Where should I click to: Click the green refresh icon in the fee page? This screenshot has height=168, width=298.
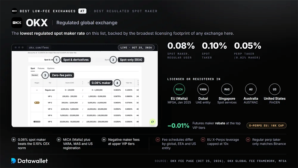pyautogui.click(x=152, y=122)
